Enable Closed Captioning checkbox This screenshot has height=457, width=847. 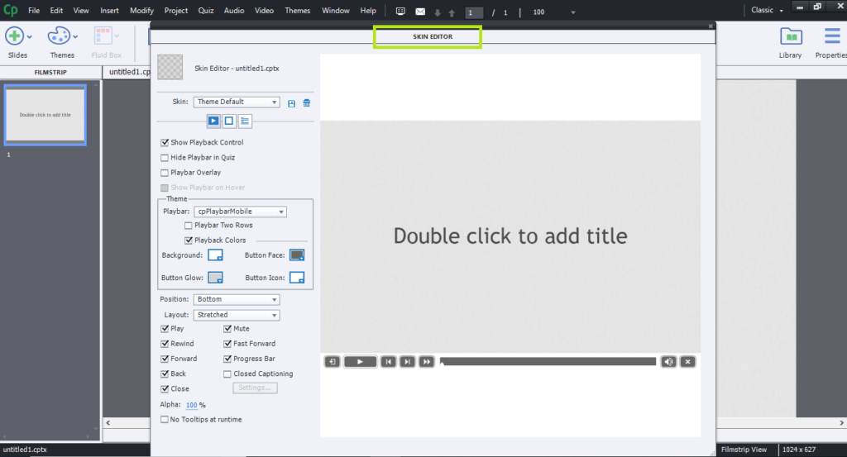(227, 374)
